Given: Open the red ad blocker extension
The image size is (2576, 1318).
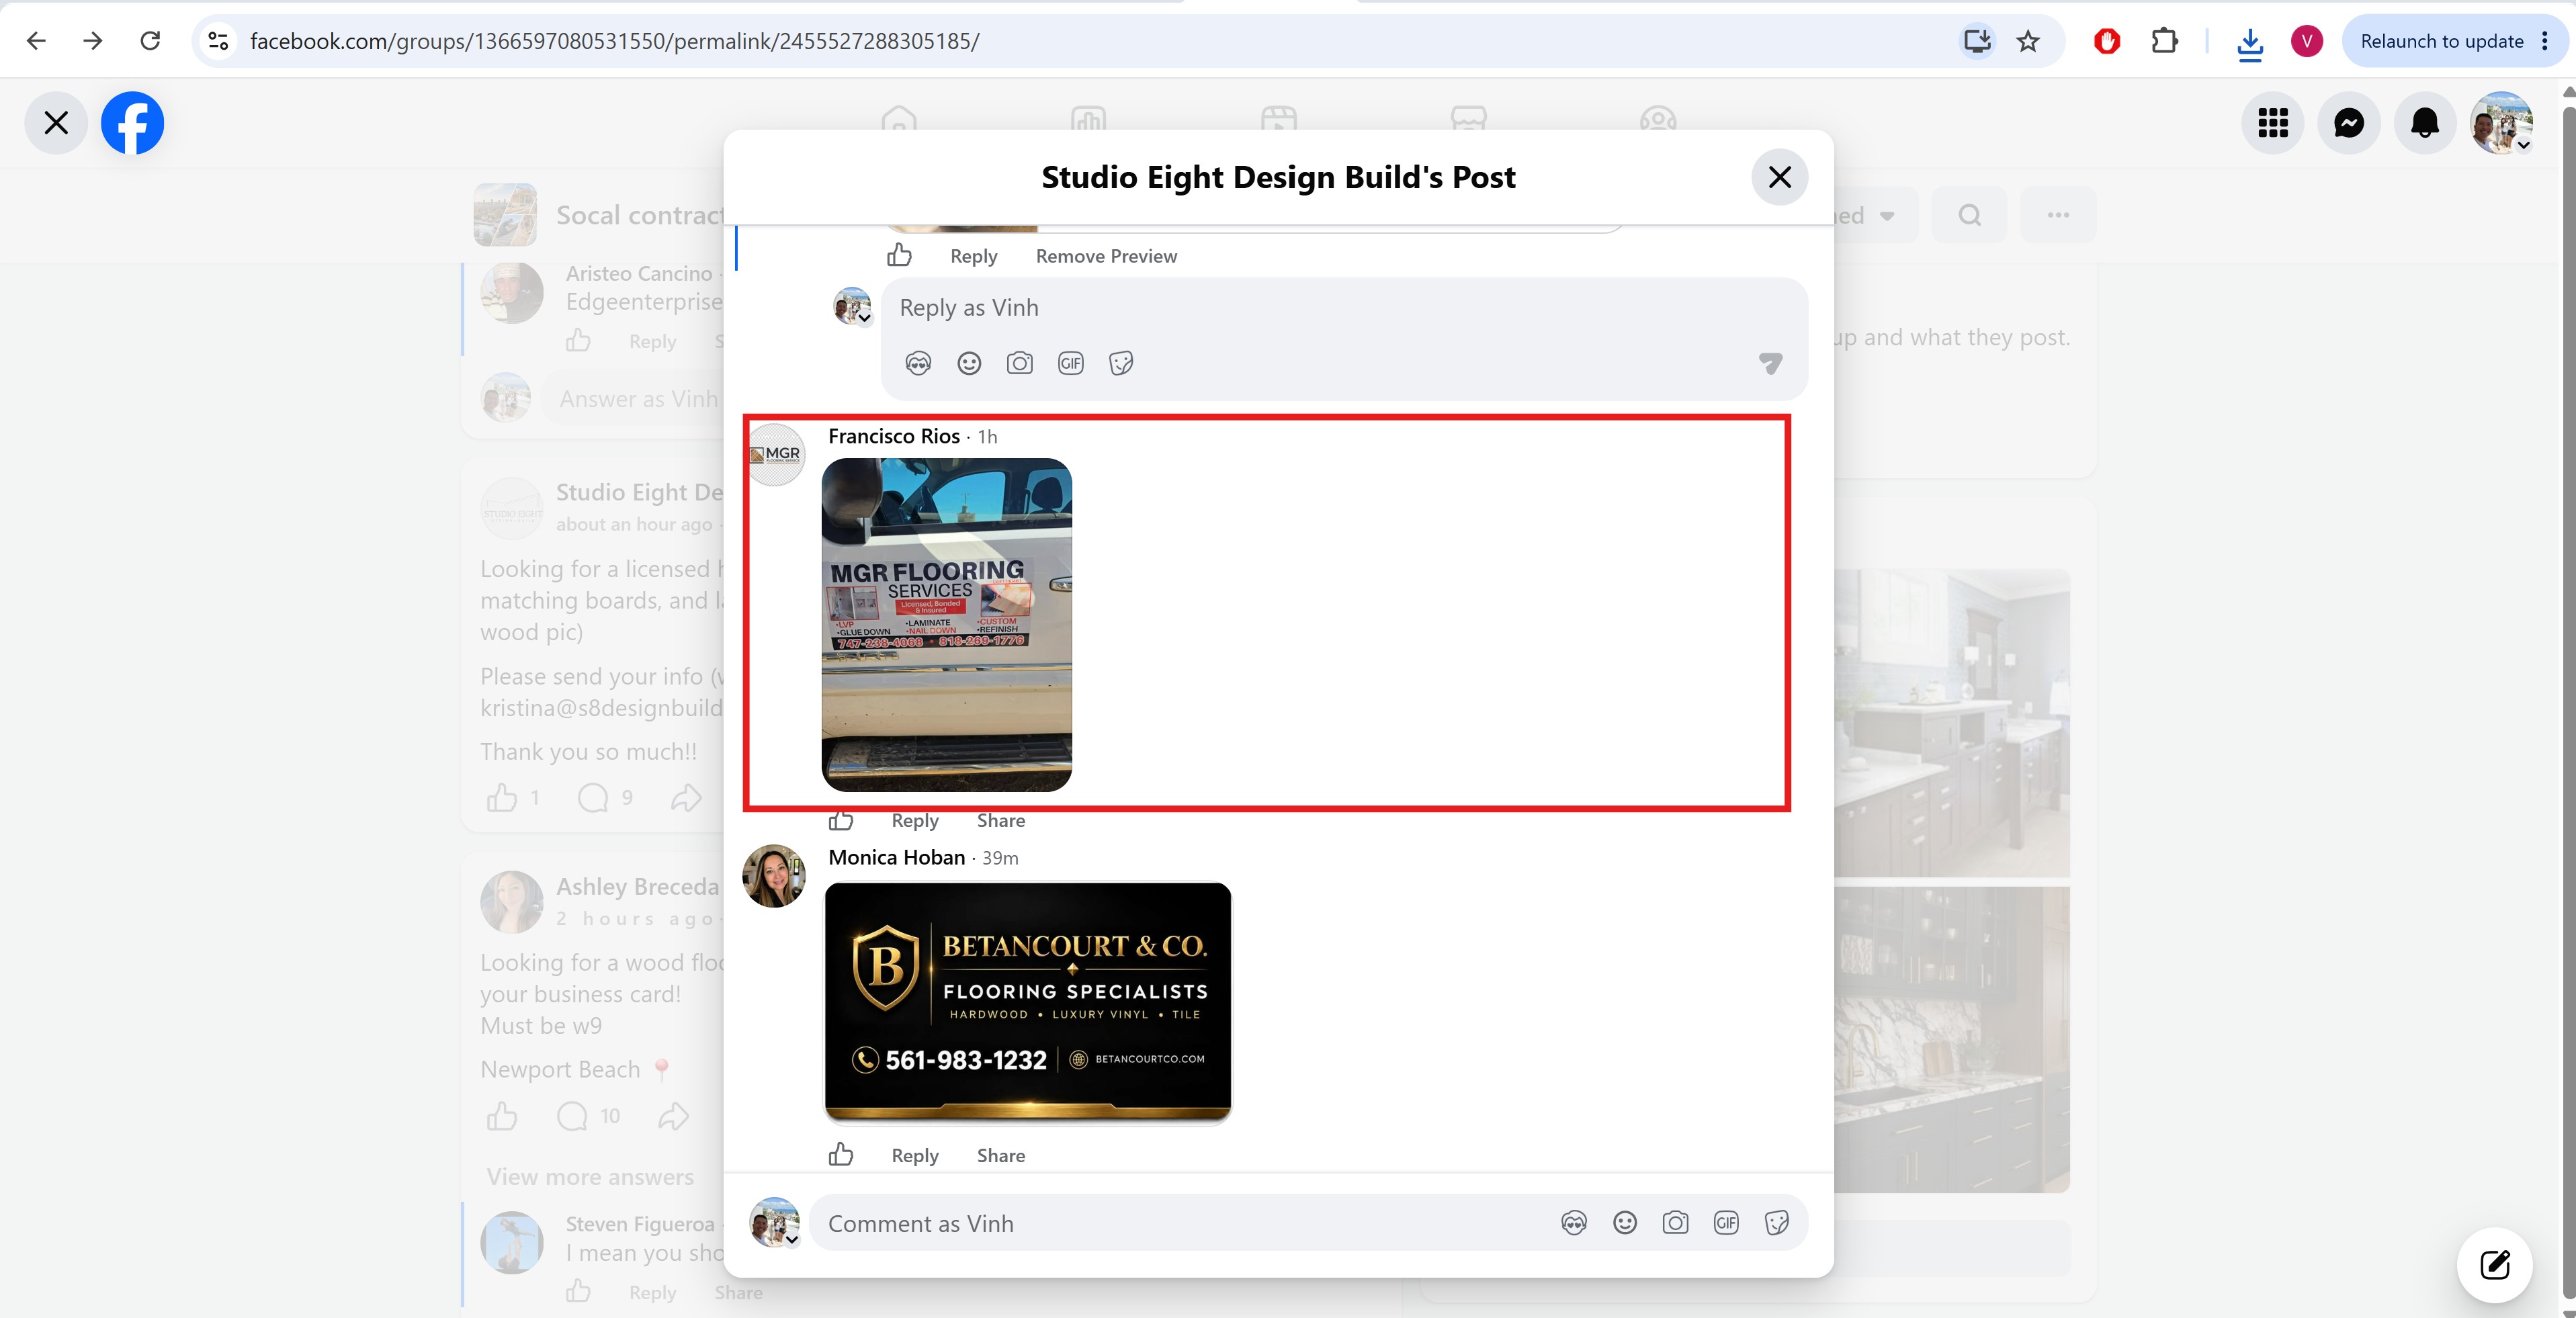Looking at the screenshot, I should [x=2107, y=41].
